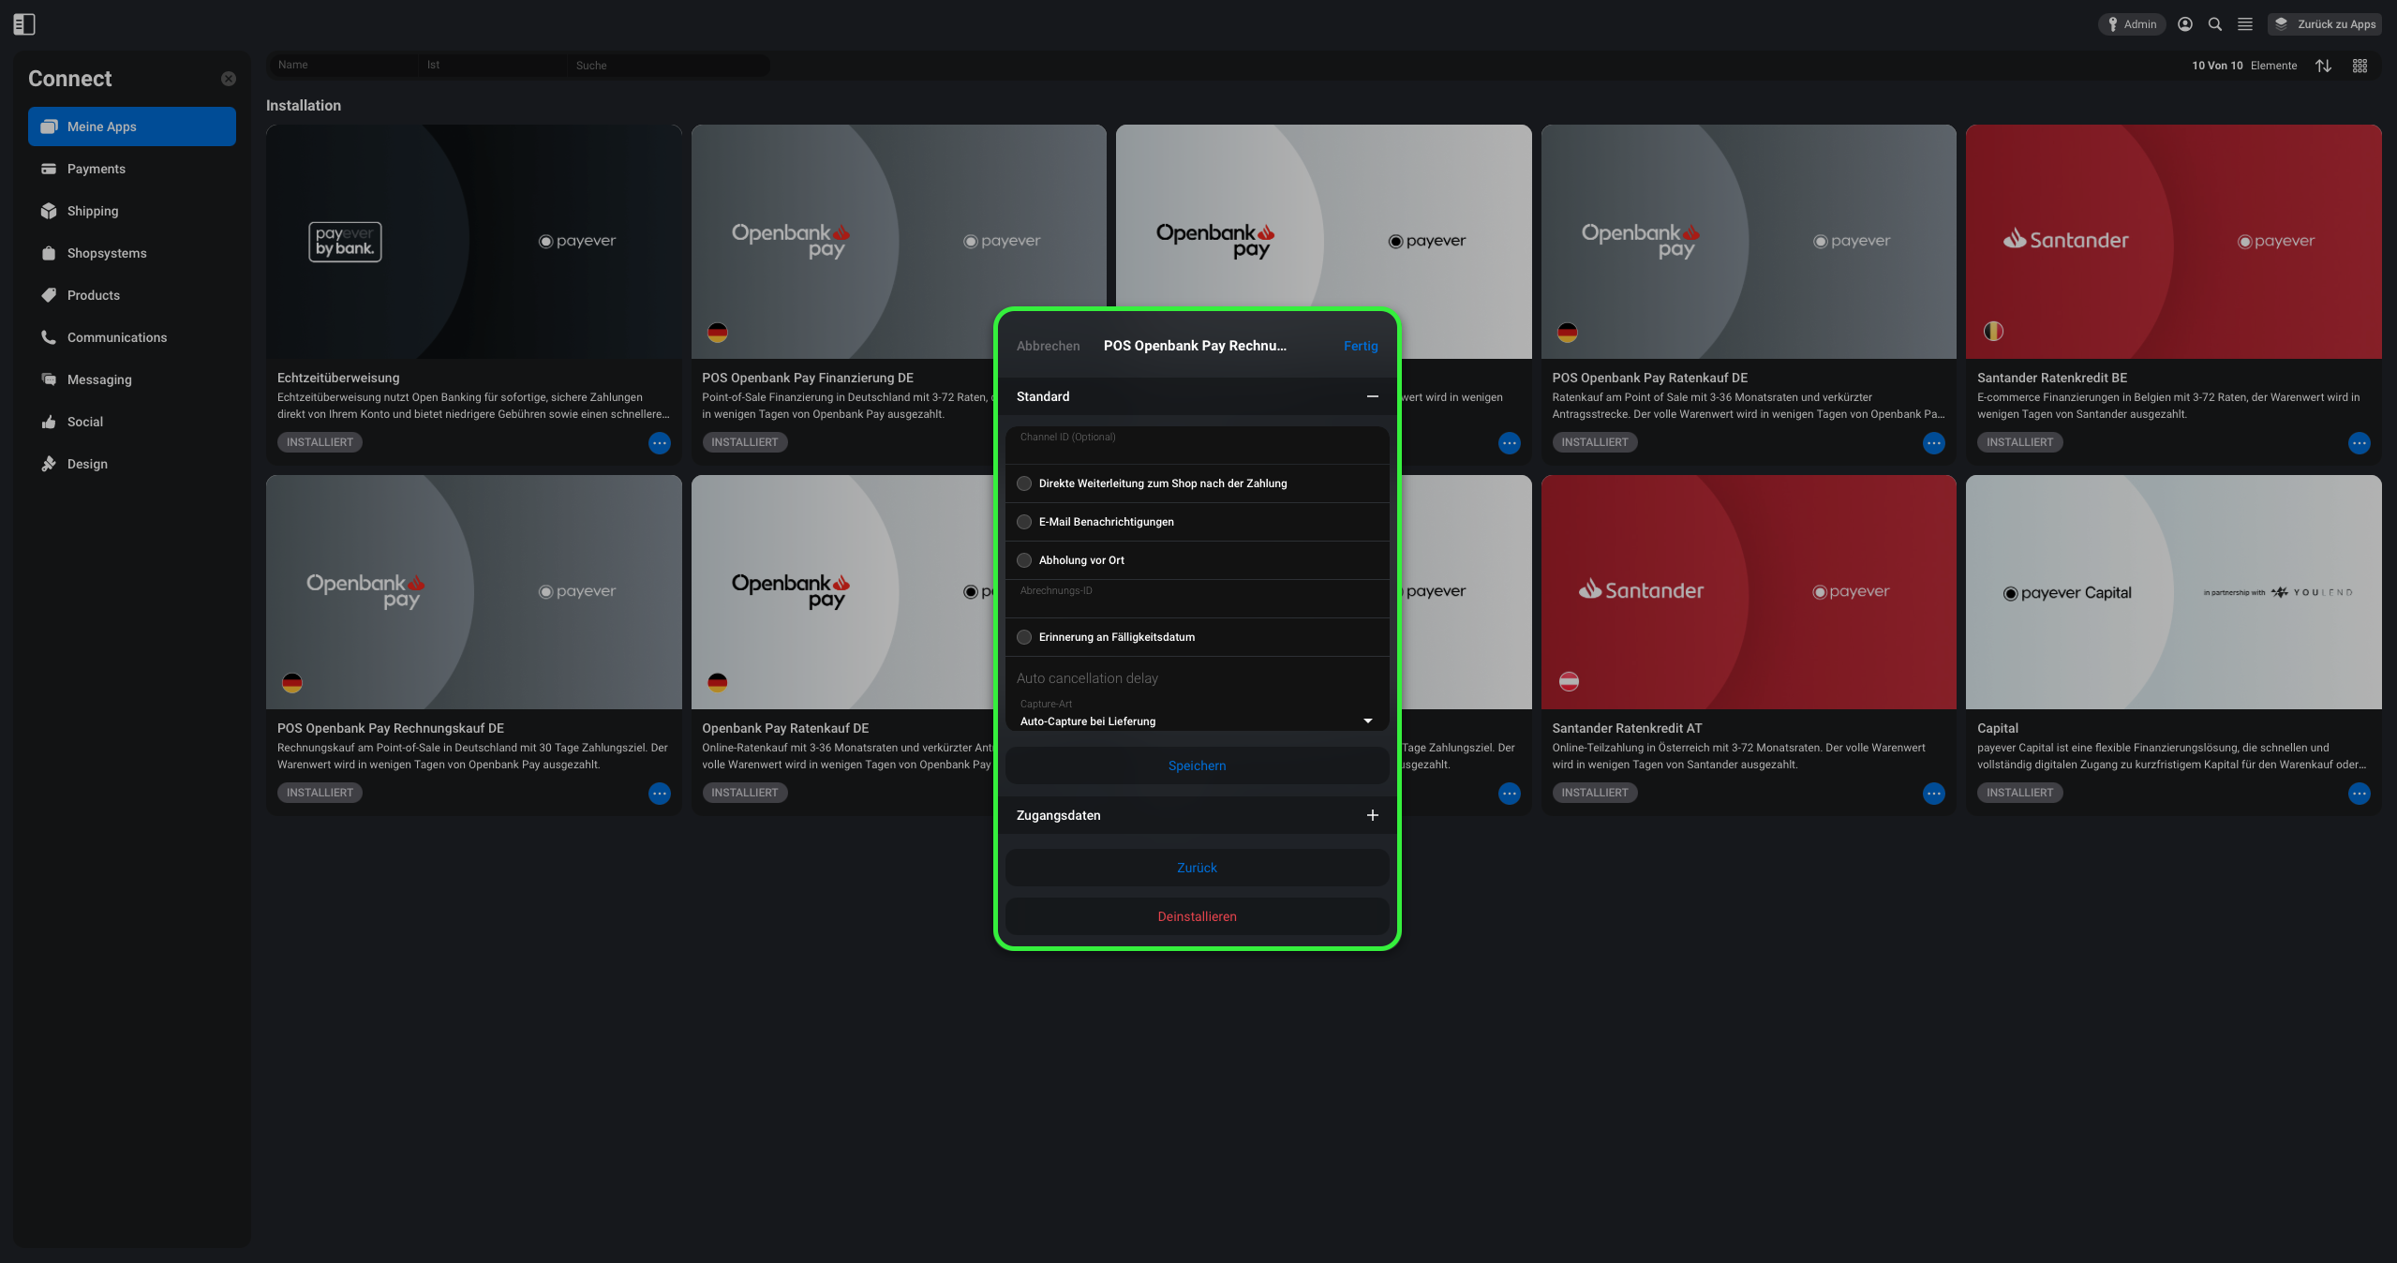Click the Openbank Pay Ratenkauf DE title
This screenshot has height=1263, width=2397.
coord(785,728)
